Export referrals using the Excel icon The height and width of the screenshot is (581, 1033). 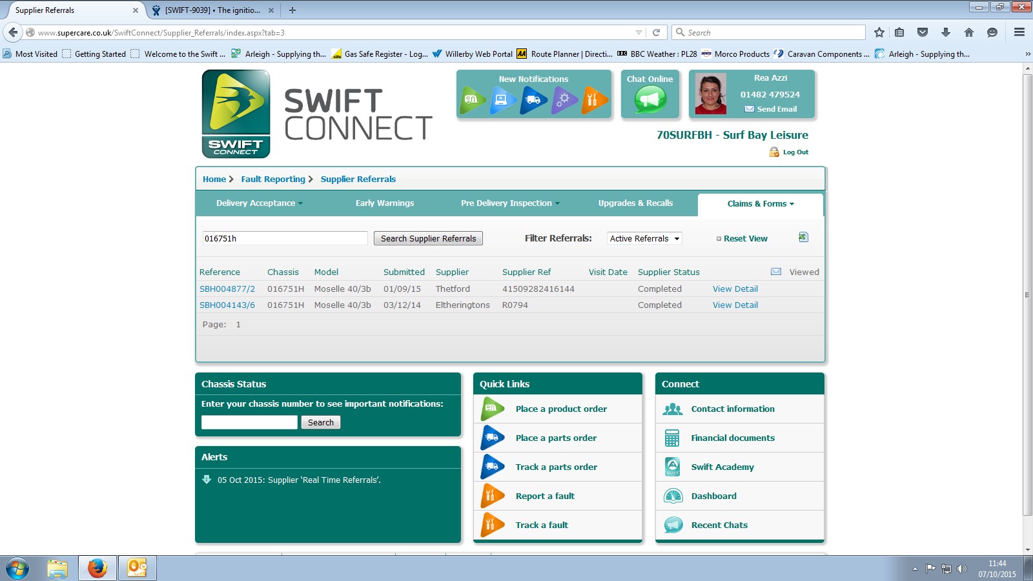(803, 237)
